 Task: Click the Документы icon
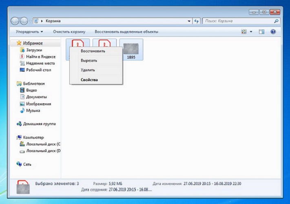point(22,97)
